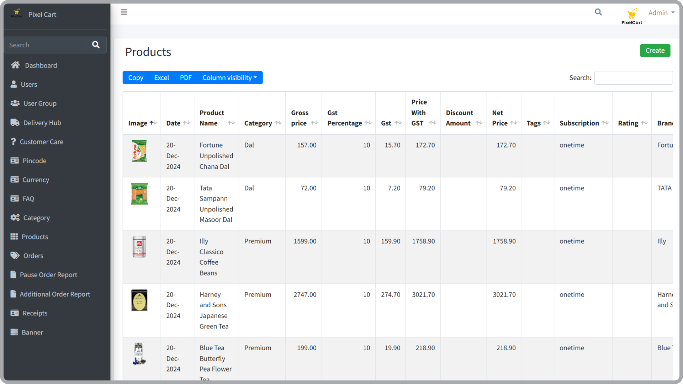The height and width of the screenshot is (384, 683).
Task: Click the Additional Order Report file icon
Action: (x=13, y=294)
